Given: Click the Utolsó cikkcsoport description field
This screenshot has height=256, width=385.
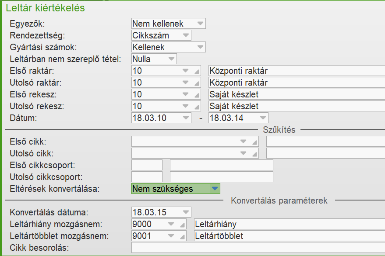Looking at the screenshot, I should point(221,177).
